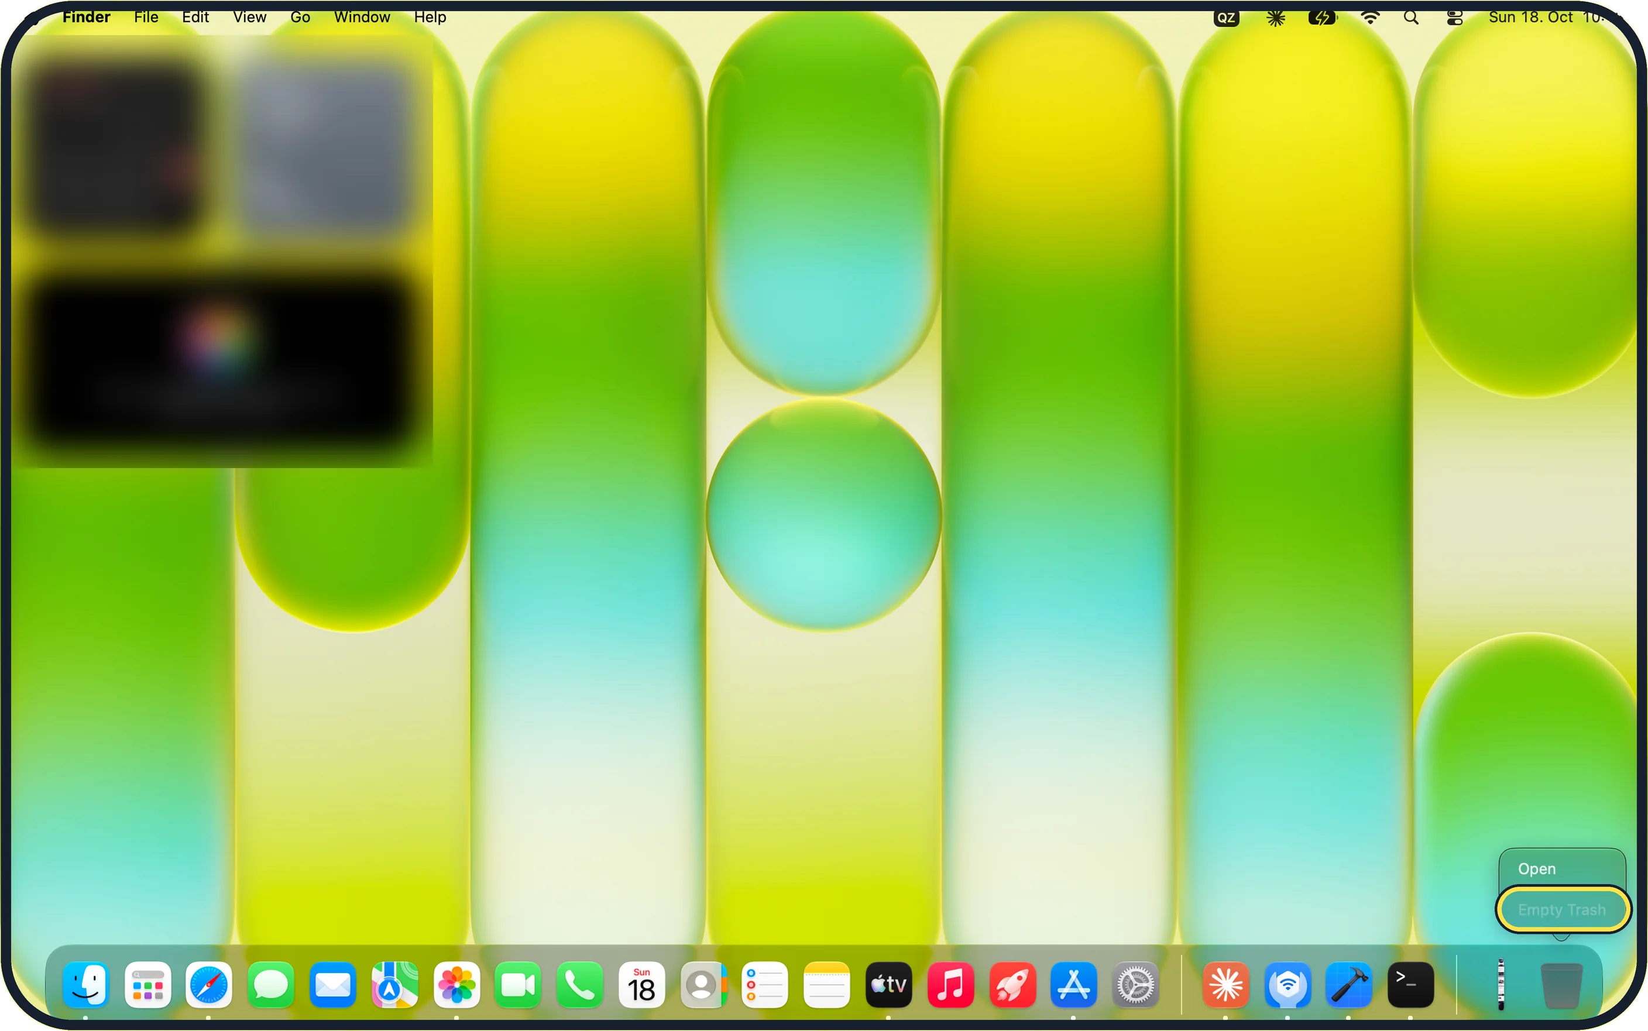This screenshot has width=1648, height=1031.
Task: Open the Wi-Fi status menu
Action: pyautogui.click(x=1370, y=18)
